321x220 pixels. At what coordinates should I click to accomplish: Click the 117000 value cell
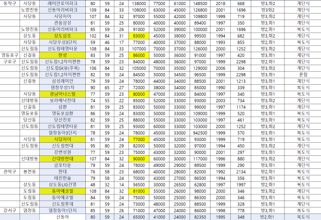pyautogui.click(x=200, y=159)
